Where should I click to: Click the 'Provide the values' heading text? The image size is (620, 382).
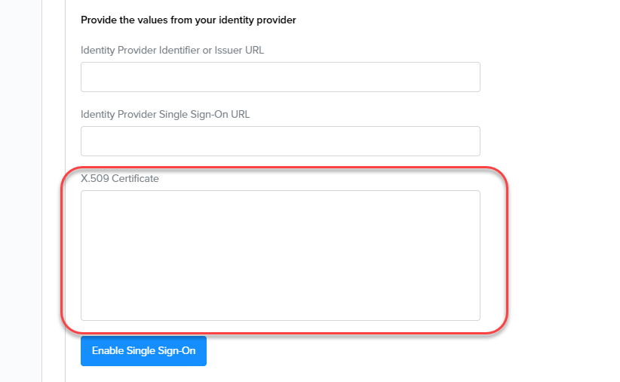(x=188, y=20)
